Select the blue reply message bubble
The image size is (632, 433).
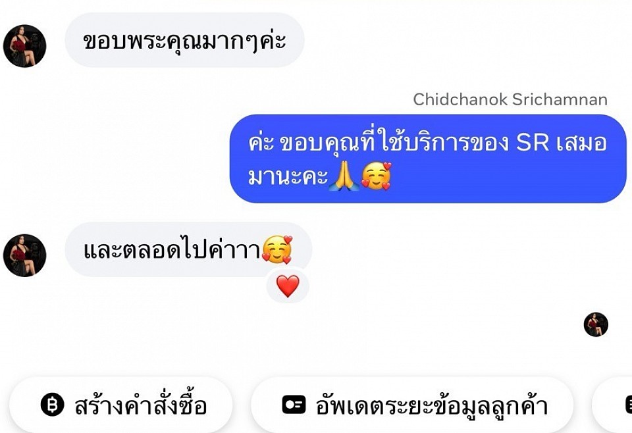pyautogui.click(x=428, y=159)
